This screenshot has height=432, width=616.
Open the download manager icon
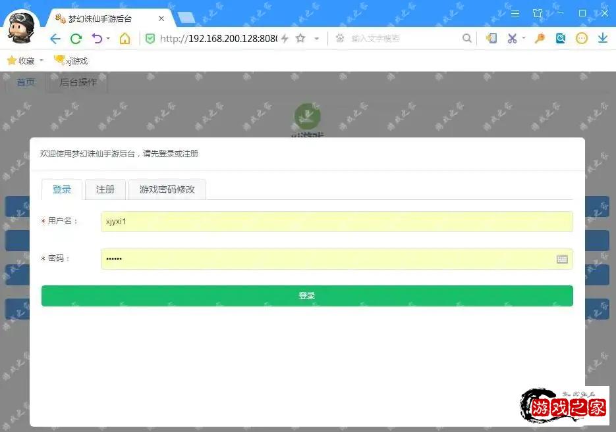602,38
